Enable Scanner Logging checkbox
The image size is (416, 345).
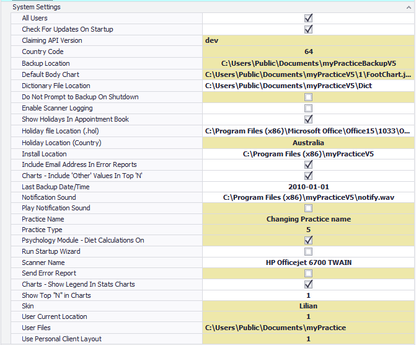(308, 108)
